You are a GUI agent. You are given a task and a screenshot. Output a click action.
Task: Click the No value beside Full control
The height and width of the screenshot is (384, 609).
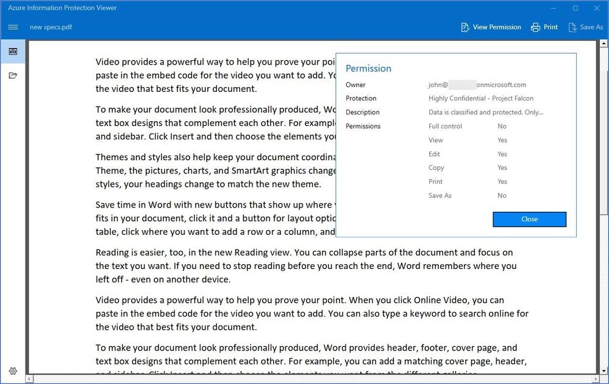(502, 126)
